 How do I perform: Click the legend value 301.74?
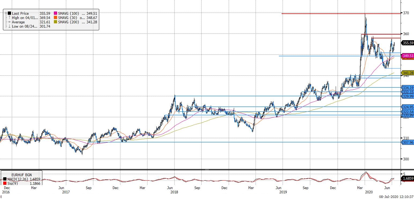45,26
